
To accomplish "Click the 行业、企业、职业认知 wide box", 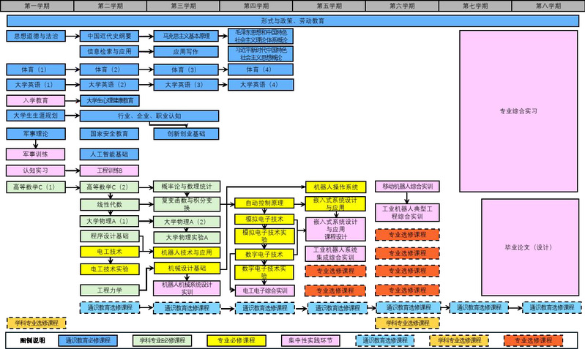I will (149, 116).
